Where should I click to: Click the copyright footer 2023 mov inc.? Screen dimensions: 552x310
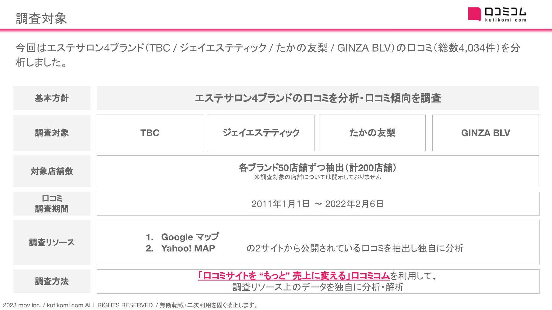[130, 305]
